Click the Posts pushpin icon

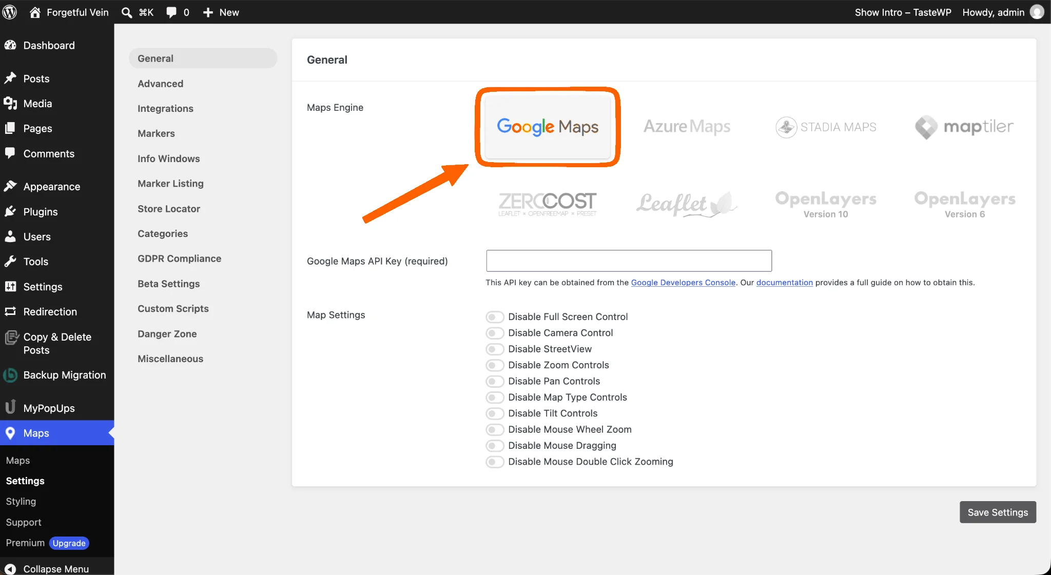click(x=10, y=78)
